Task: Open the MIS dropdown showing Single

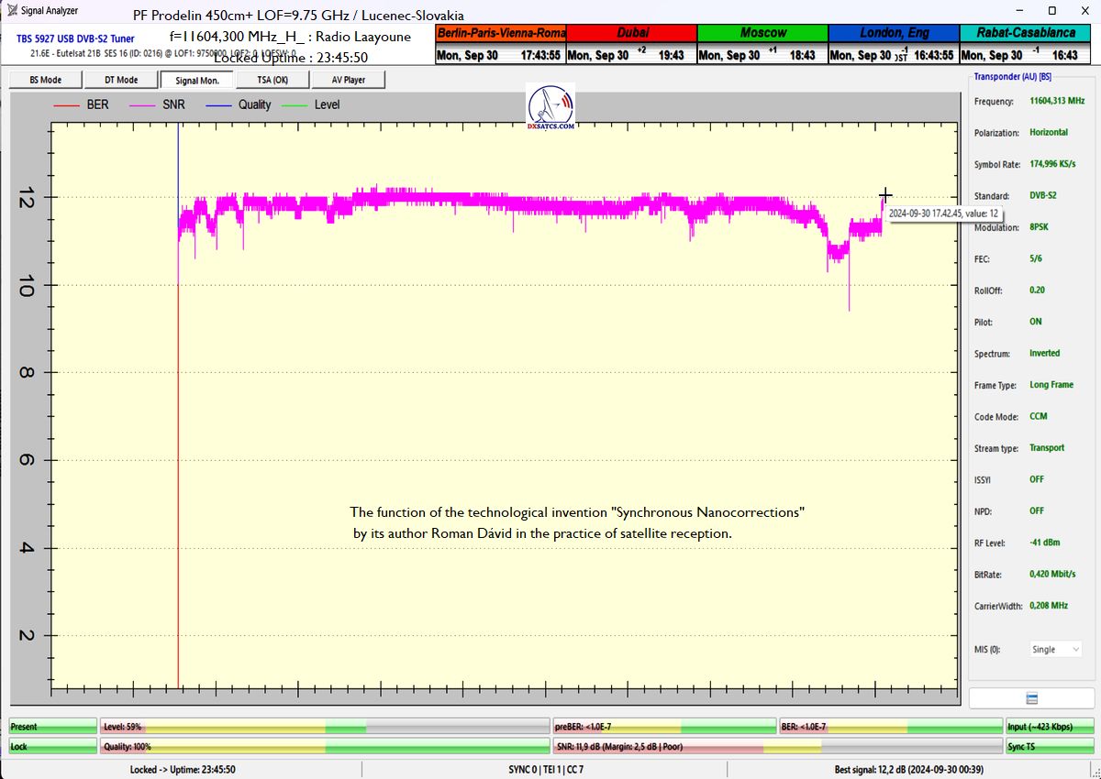Action: [1056, 649]
